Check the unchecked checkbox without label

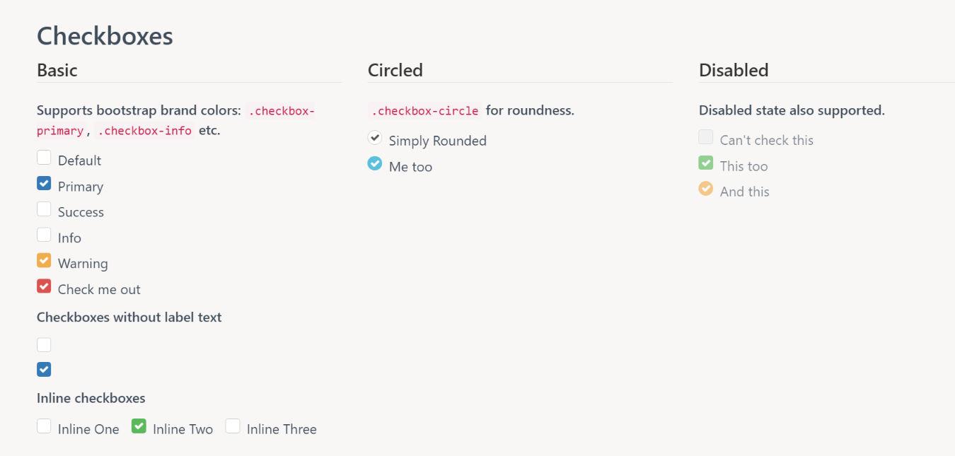tap(44, 345)
